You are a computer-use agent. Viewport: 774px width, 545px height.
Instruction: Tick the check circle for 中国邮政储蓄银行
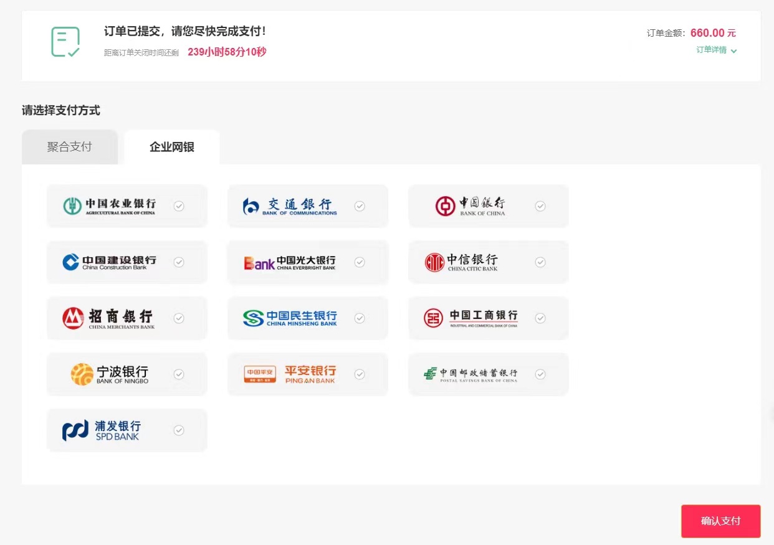point(540,374)
